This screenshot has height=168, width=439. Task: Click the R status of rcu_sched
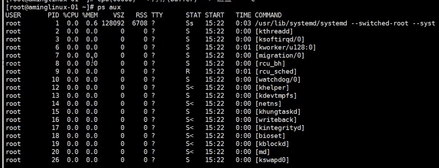click(x=188, y=72)
